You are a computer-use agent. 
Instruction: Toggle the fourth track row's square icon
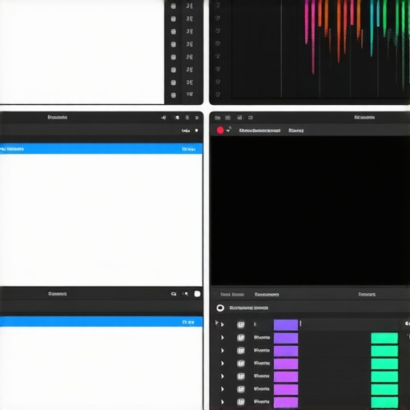click(241, 363)
